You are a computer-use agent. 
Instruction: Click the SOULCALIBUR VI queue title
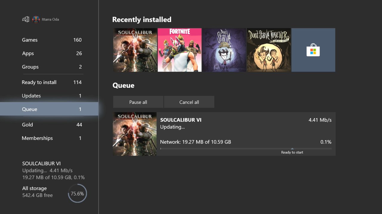pos(181,120)
